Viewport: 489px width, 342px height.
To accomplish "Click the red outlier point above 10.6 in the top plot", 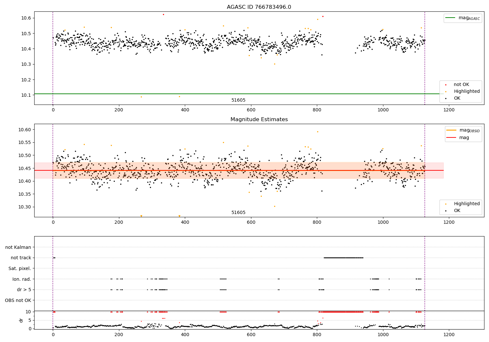I will pos(163,14).
